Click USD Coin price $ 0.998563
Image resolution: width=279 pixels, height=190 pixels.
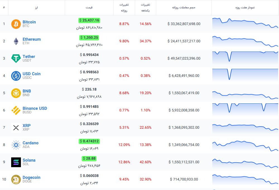(x=89, y=72)
